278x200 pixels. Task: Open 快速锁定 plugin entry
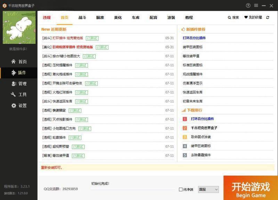point(59,111)
